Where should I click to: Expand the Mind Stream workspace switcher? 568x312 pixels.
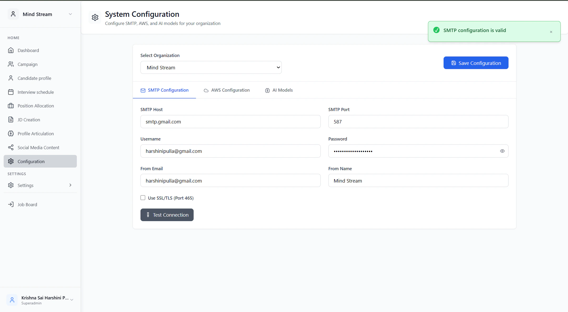(x=70, y=14)
